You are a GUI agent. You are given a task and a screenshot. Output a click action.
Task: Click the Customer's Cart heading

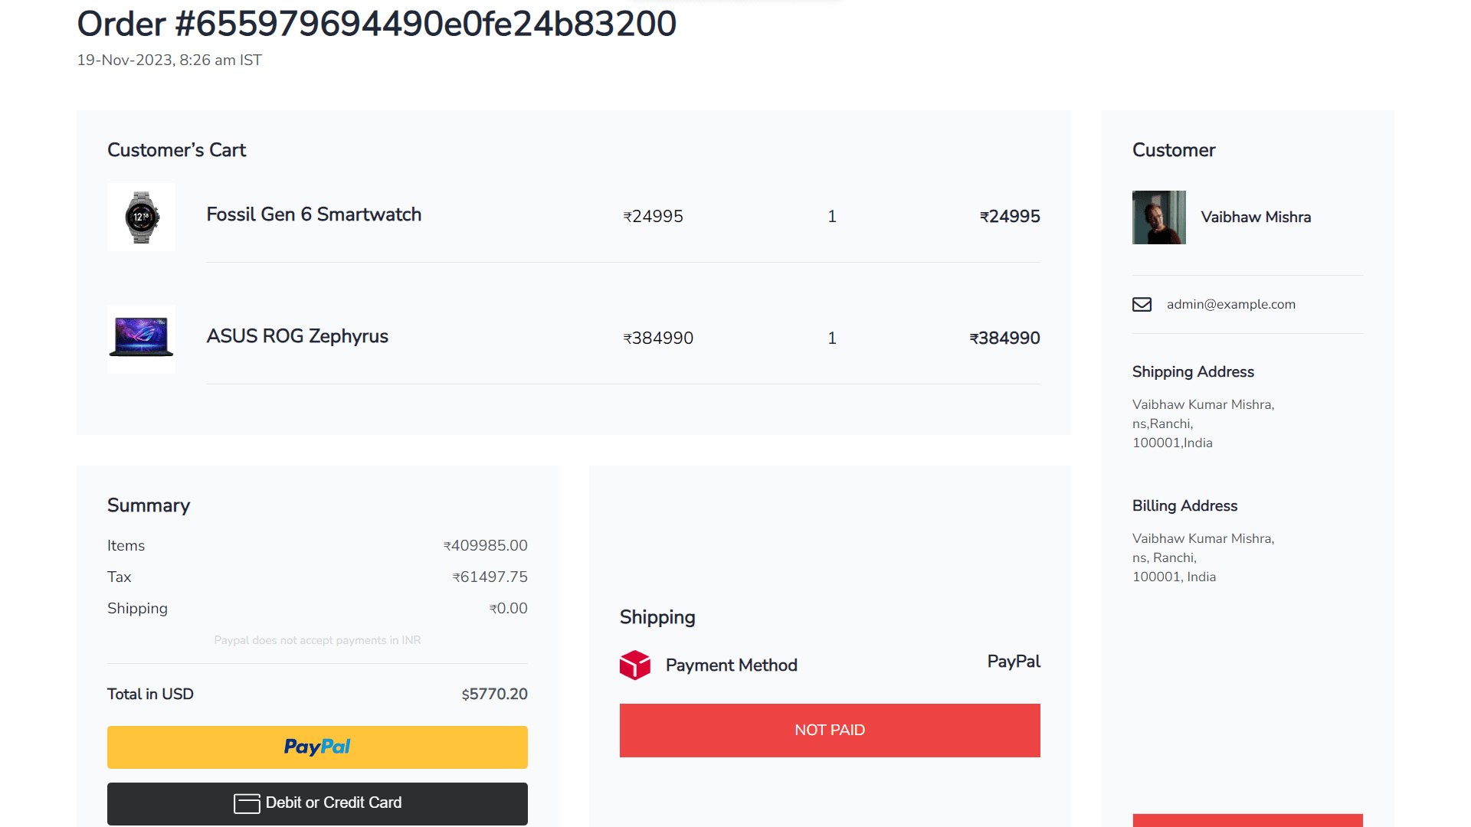click(x=176, y=150)
